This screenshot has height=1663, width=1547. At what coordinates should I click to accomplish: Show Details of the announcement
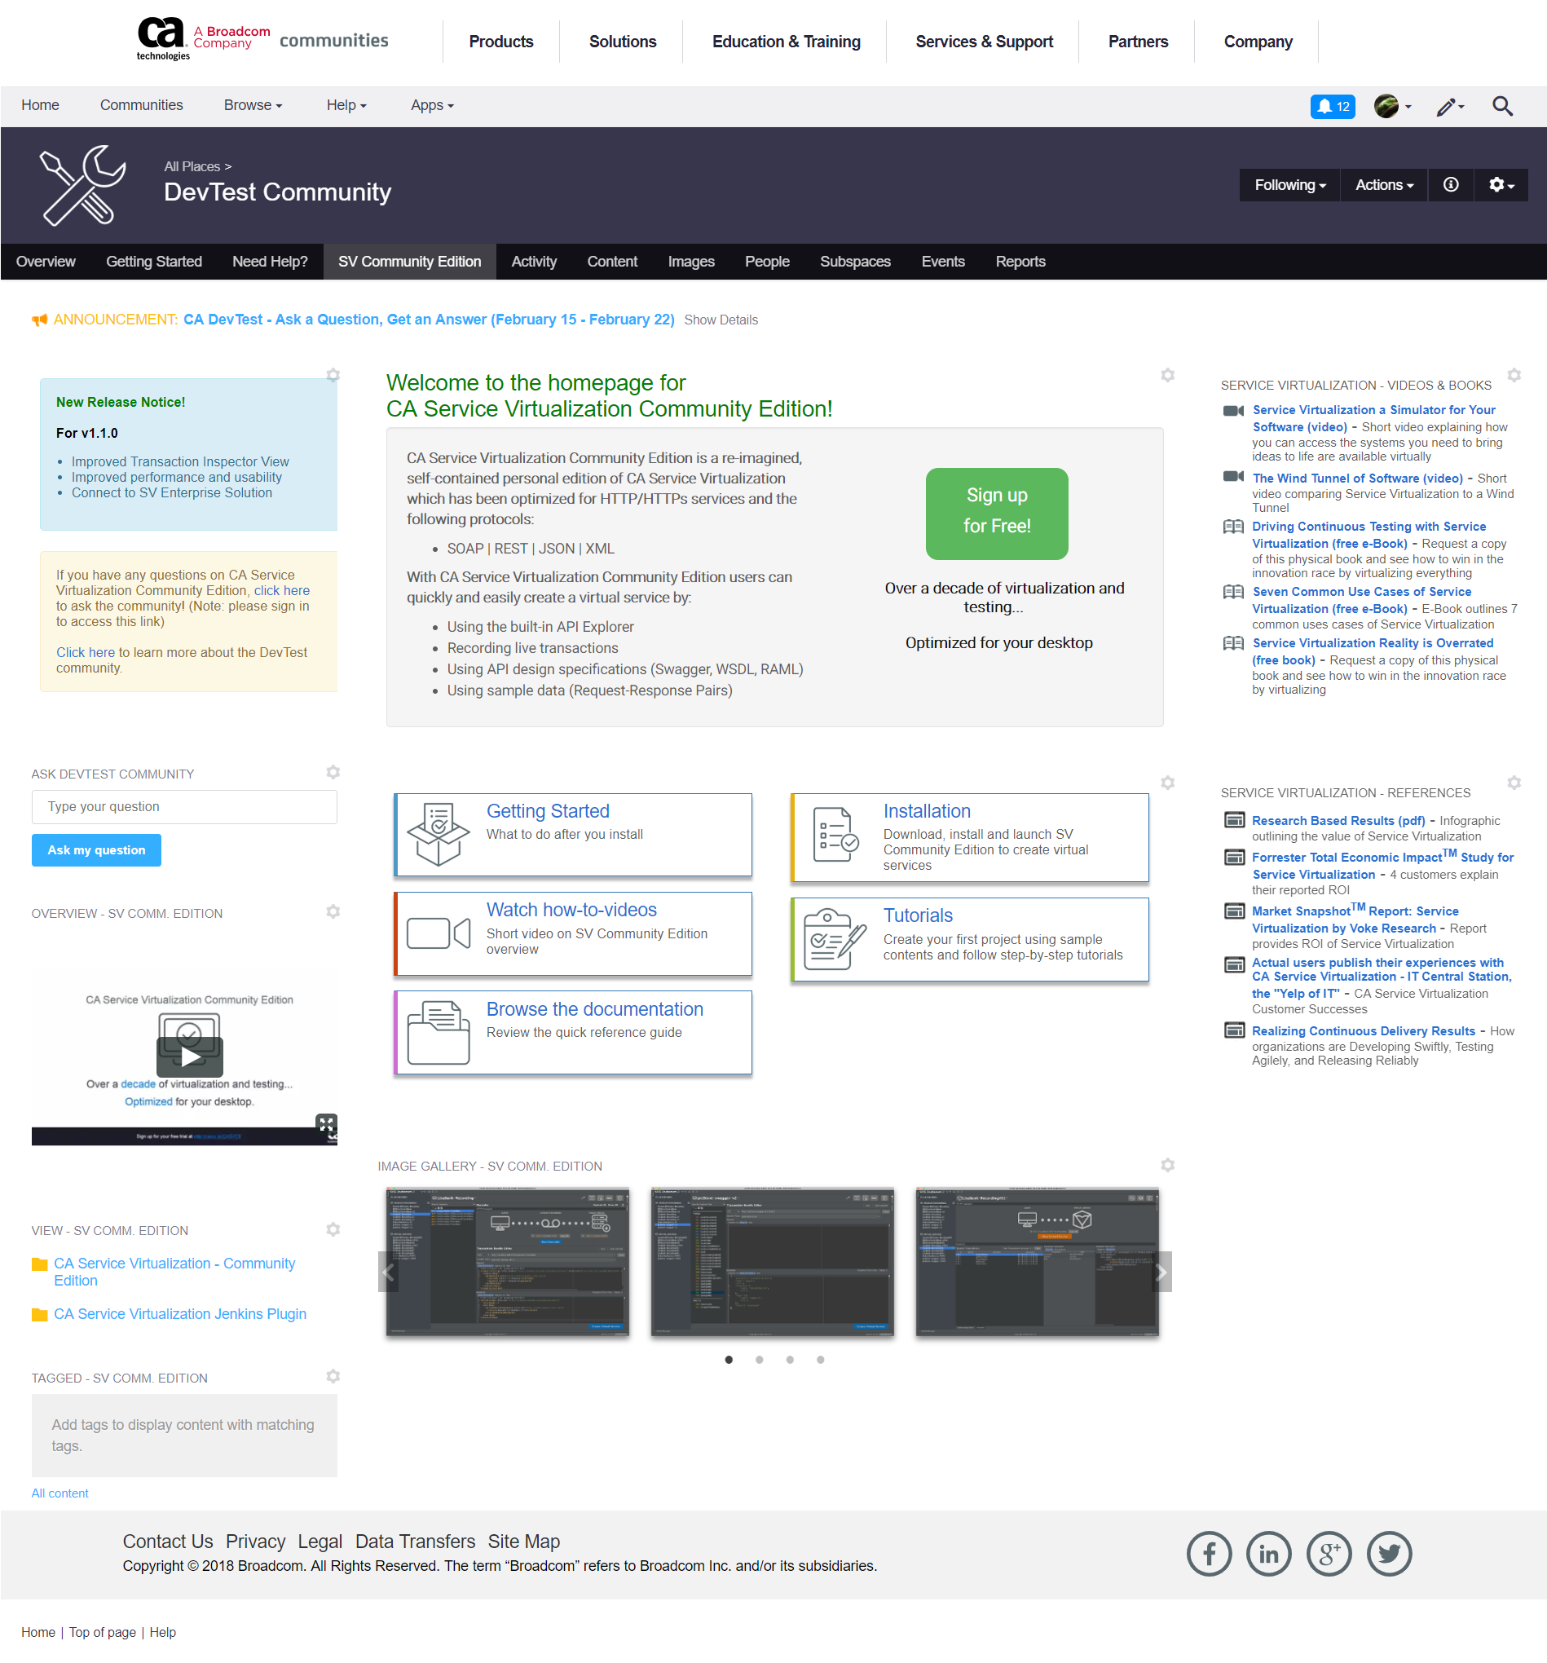point(721,320)
